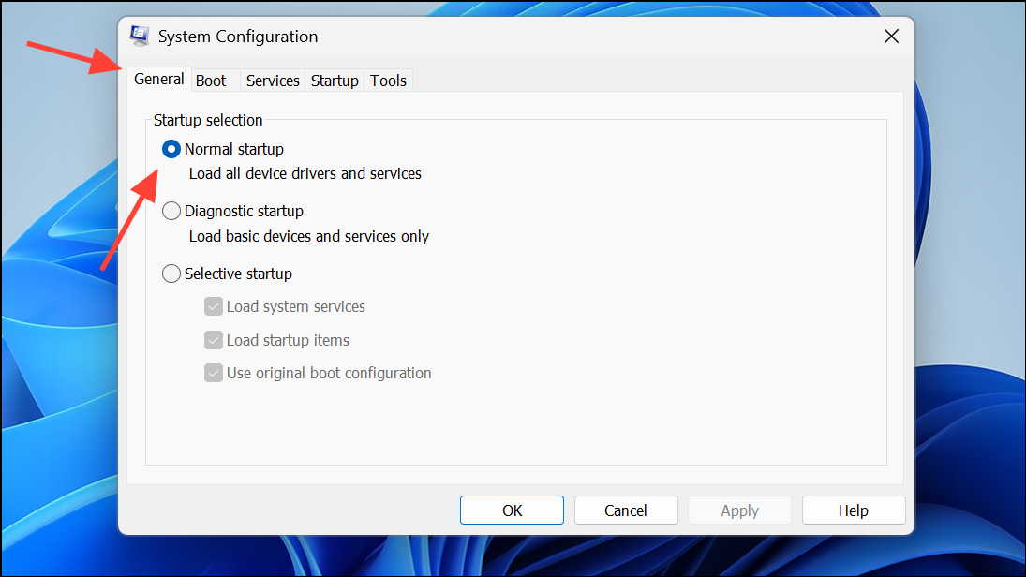Select Normal startup mode
Image resolution: width=1026 pixels, height=577 pixels.
click(x=171, y=148)
